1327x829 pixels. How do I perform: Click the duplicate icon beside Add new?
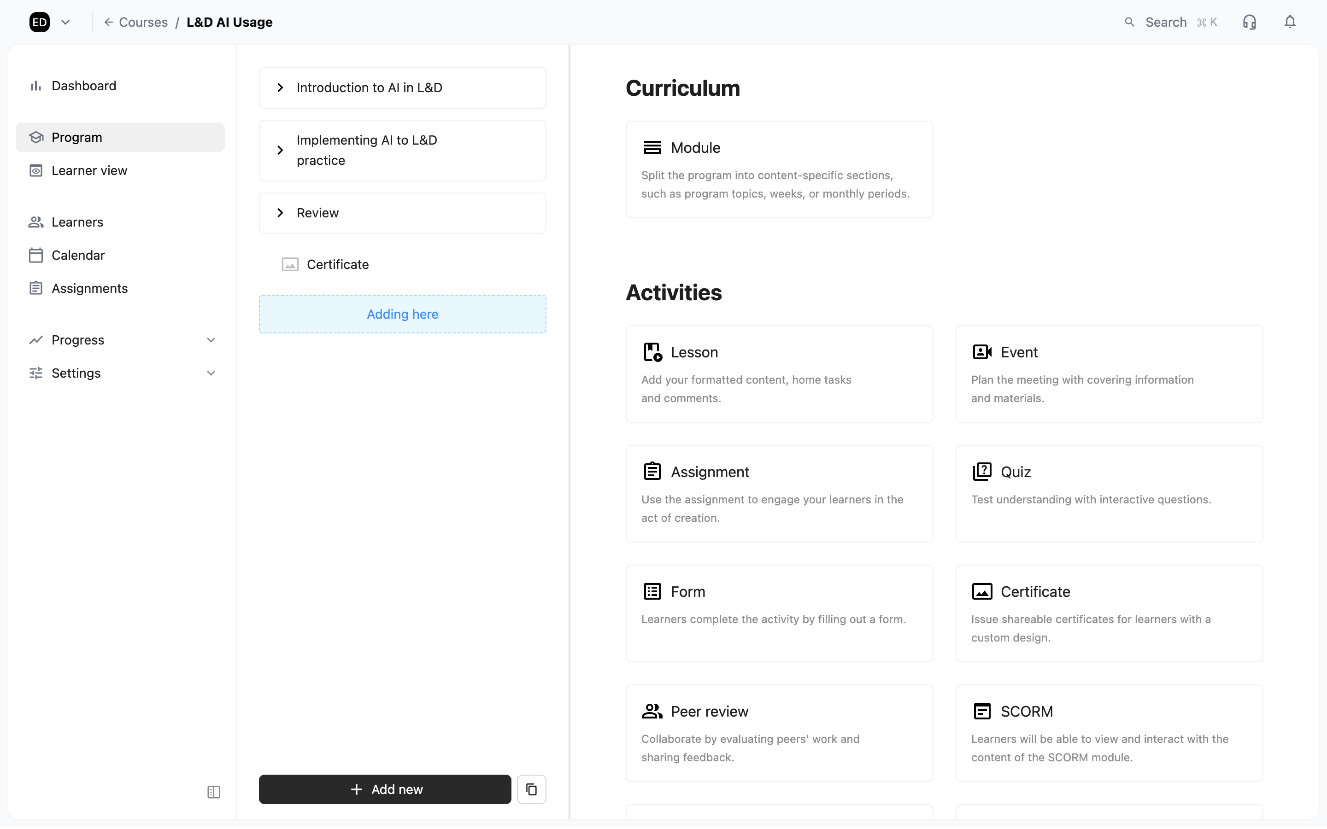click(x=531, y=789)
